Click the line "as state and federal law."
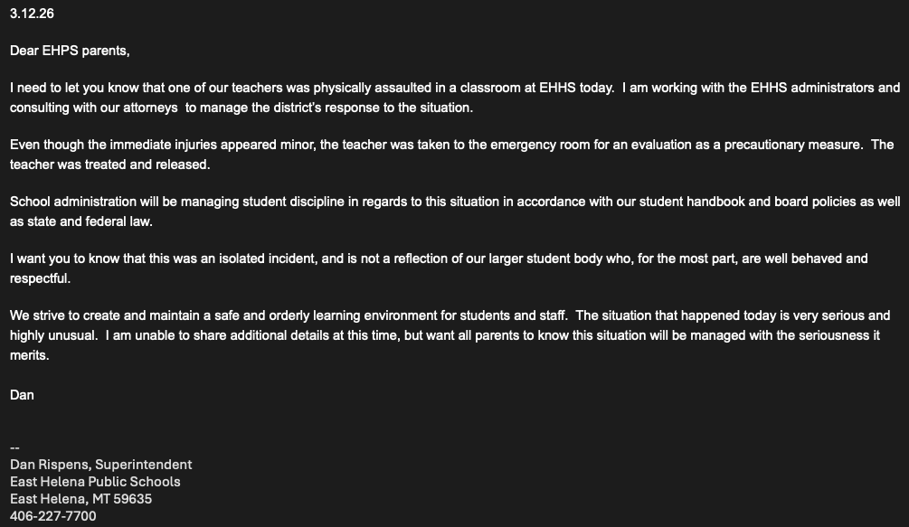909x527 pixels. pyautogui.click(x=81, y=221)
